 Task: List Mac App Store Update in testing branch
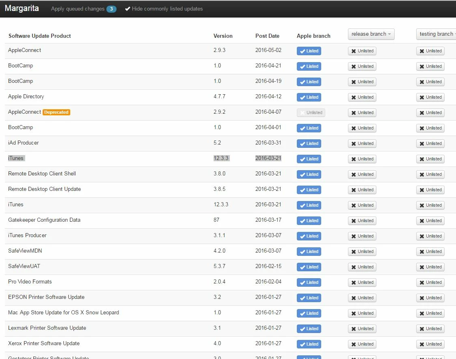click(430, 313)
